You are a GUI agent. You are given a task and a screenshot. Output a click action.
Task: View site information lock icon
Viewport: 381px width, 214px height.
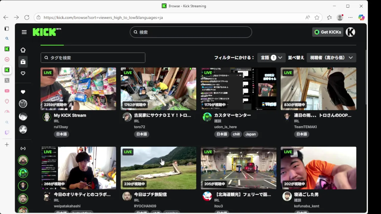pos(38,18)
